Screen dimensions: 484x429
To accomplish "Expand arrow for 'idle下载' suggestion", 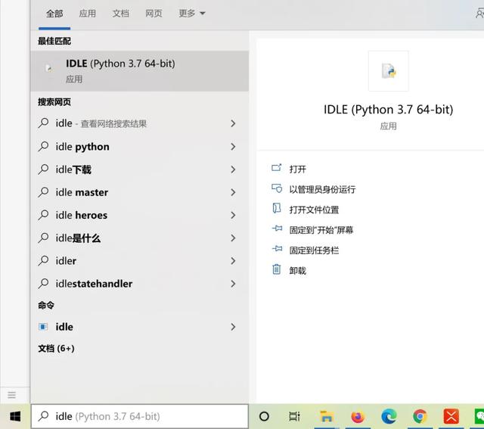I will coord(233,169).
